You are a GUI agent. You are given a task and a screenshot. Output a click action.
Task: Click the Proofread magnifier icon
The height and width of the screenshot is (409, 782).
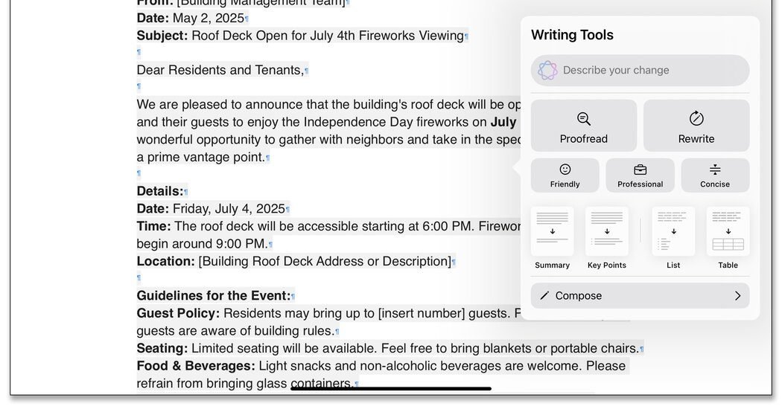(x=584, y=119)
